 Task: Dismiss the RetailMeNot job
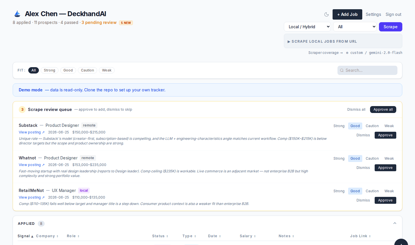coord(363,200)
